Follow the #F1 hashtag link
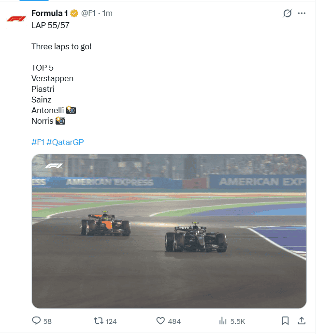Image resolution: width=317 pixels, height=334 pixels. click(x=38, y=142)
